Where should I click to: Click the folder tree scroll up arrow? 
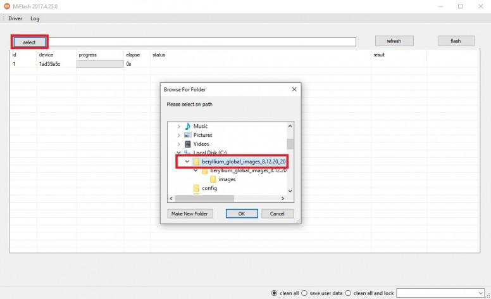pyautogui.click(x=290, y=126)
